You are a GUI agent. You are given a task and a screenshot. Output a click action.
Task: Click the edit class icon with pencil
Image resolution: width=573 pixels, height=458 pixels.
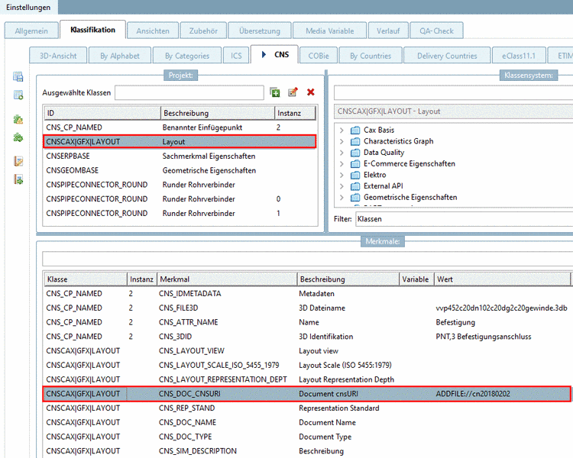coord(293,92)
